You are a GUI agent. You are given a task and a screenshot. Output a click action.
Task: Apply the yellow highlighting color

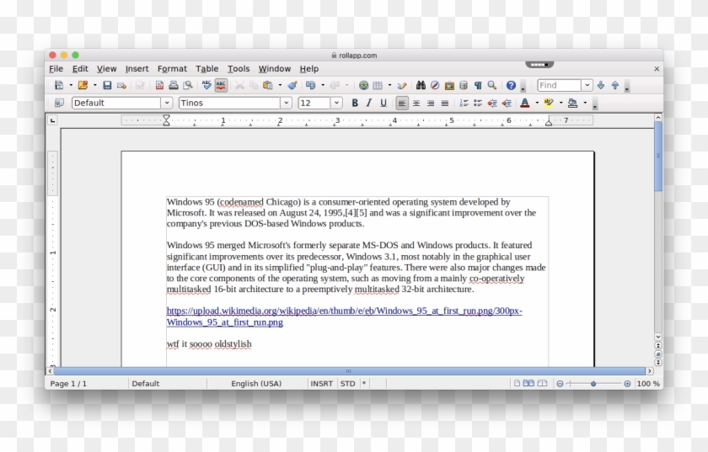coord(549,103)
